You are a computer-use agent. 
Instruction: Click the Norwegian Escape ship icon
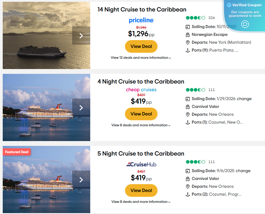[188, 35]
